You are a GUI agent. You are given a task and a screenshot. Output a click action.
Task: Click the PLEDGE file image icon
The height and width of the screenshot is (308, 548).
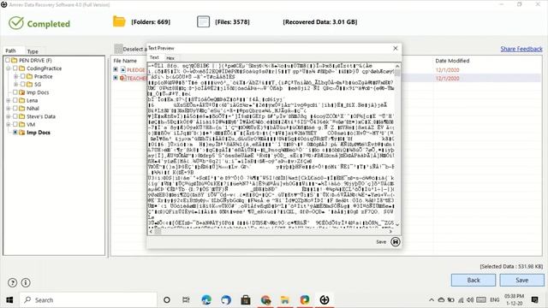(123, 69)
